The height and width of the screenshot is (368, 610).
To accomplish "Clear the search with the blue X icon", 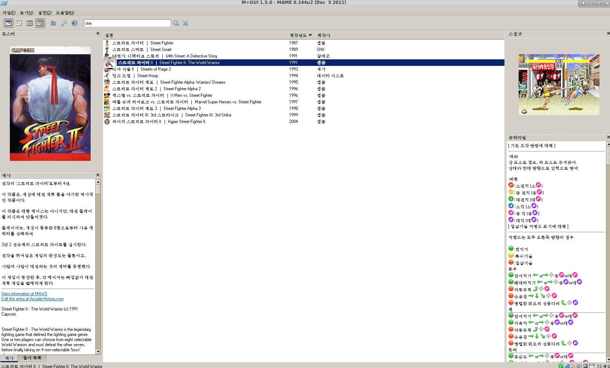I will [186, 23].
